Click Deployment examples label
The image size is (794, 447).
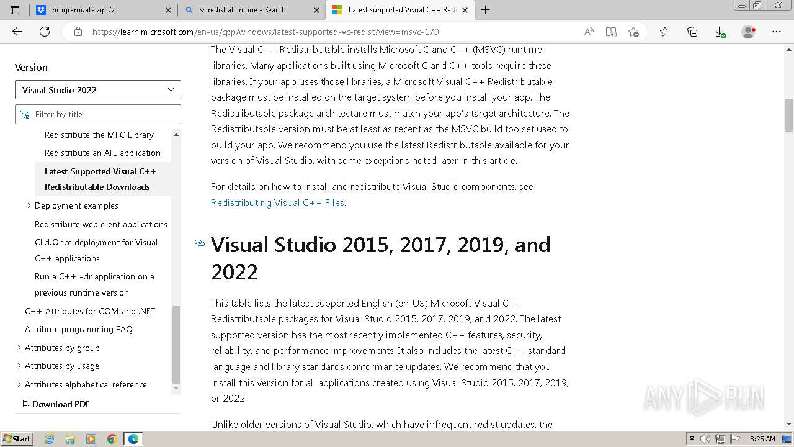[76, 205]
